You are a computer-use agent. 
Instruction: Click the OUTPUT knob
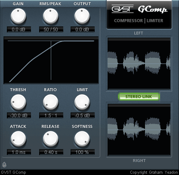82,16
